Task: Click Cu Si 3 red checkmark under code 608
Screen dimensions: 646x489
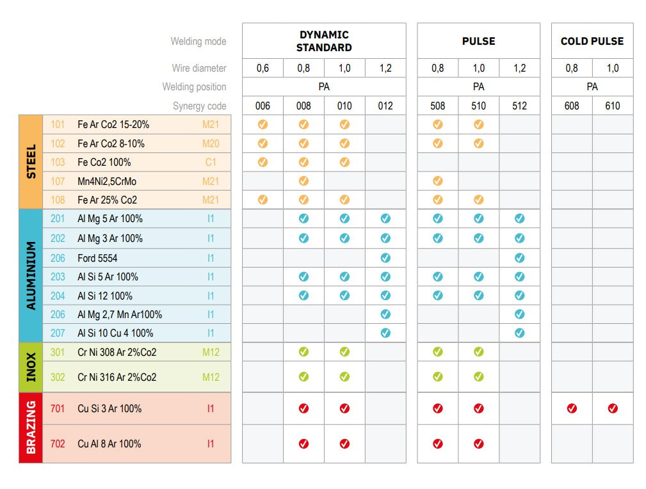Action: pos(572,408)
